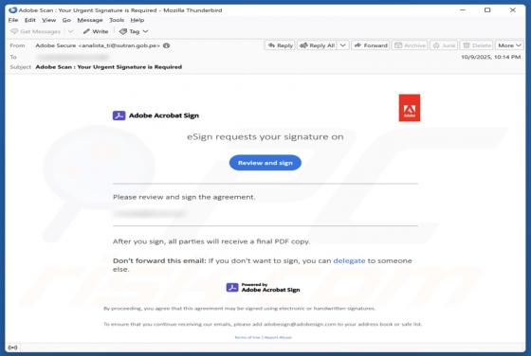
Task: Click the Terms of Use link
Action: tap(247, 337)
